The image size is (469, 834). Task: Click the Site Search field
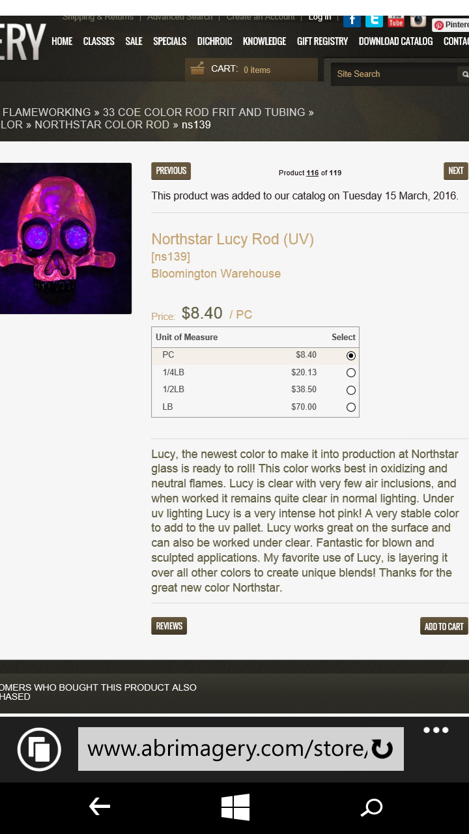(x=394, y=74)
